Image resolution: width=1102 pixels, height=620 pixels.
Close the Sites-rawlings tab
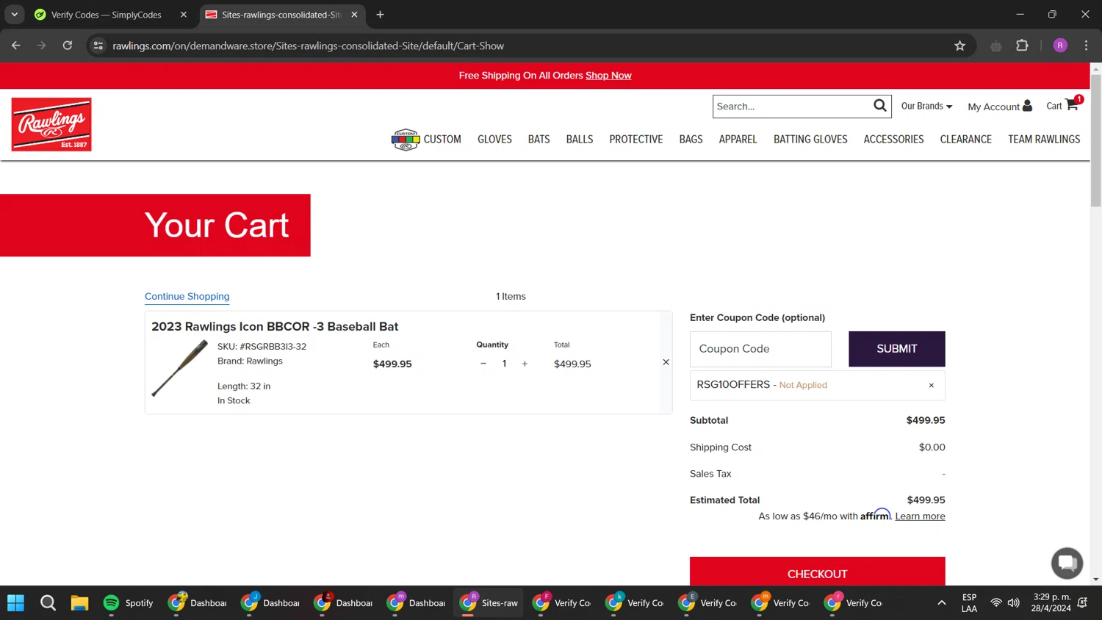click(354, 15)
